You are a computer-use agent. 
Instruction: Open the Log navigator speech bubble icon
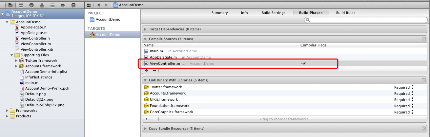click(x=73, y=5)
